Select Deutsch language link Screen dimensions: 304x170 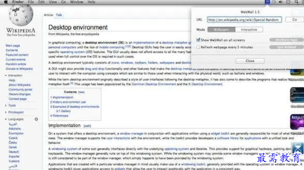14,152
